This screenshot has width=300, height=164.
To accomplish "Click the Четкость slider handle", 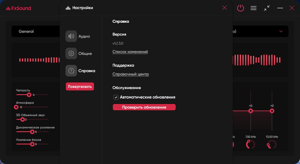I will [29, 94].
